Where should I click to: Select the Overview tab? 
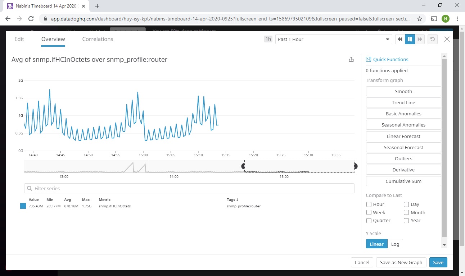pyautogui.click(x=53, y=39)
